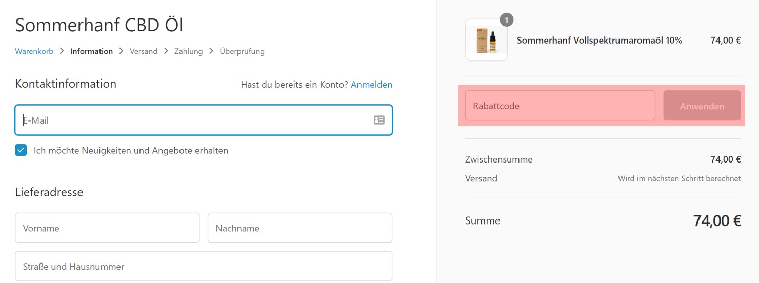Select the Versand breadcrumb step
Screen dimensions: 759x283
[x=144, y=51]
